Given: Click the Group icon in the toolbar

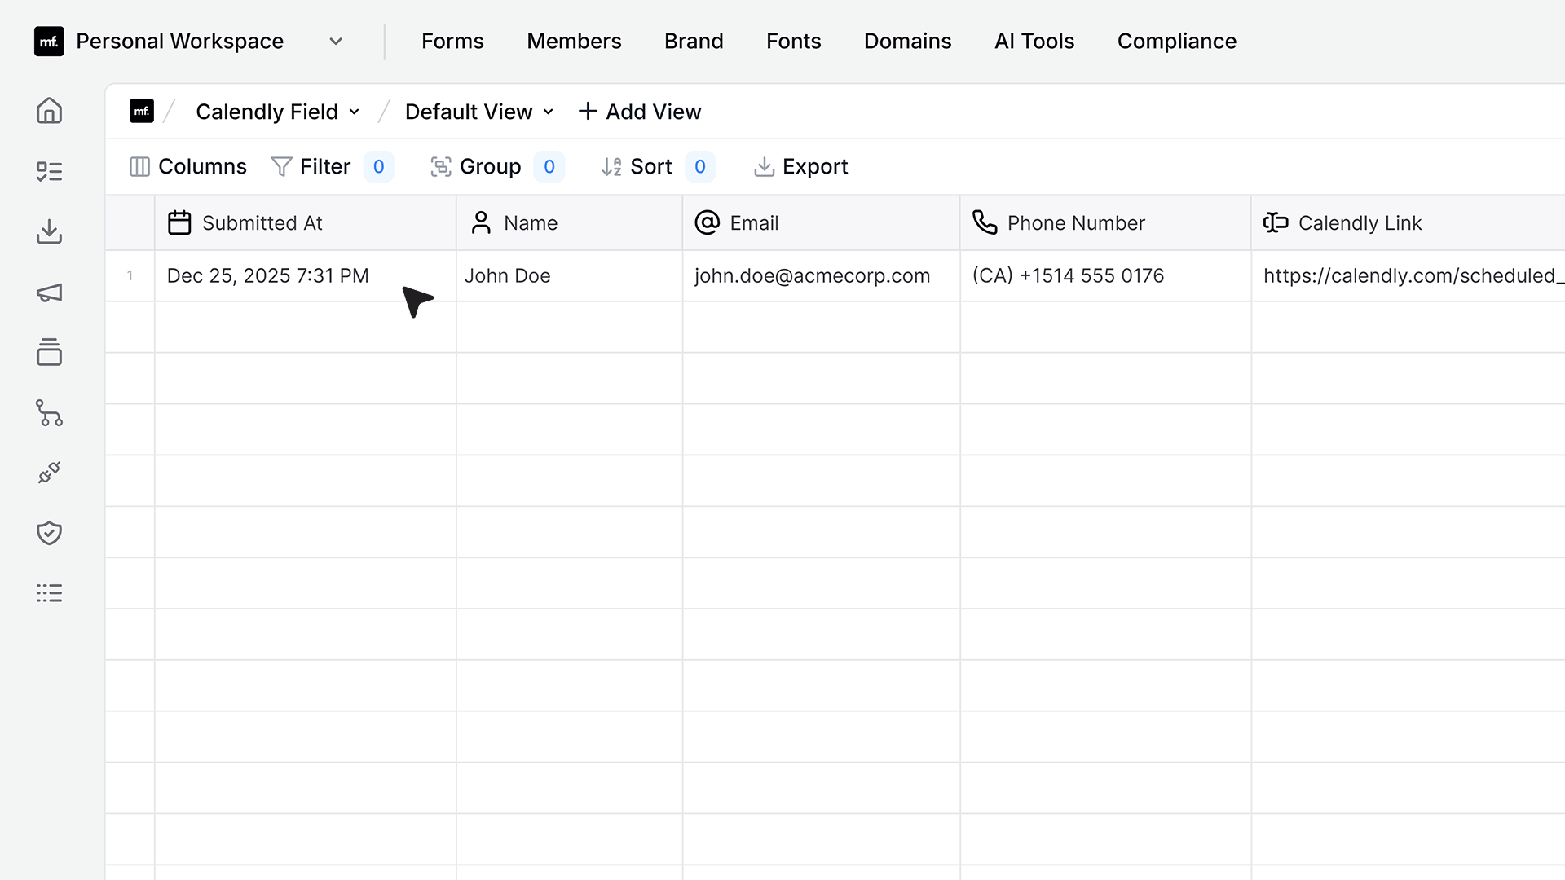Looking at the screenshot, I should pyautogui.click(x=441, y=167).
